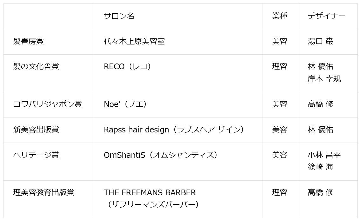Select designer name 湯口 巌
Viewport: 362px width, 221px height.
click(x=320, y=41)
